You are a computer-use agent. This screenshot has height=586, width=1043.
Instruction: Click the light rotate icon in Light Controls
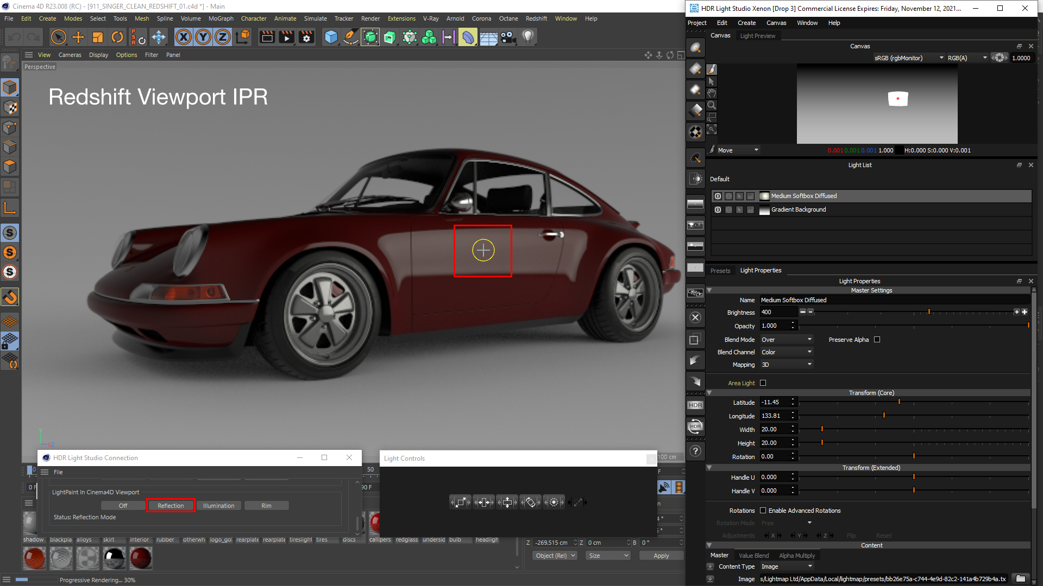point(531,502)
